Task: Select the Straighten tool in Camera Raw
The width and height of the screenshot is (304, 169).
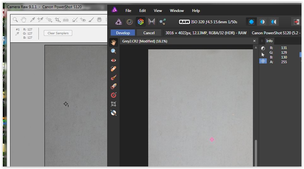Action: (x=66, y=19)
